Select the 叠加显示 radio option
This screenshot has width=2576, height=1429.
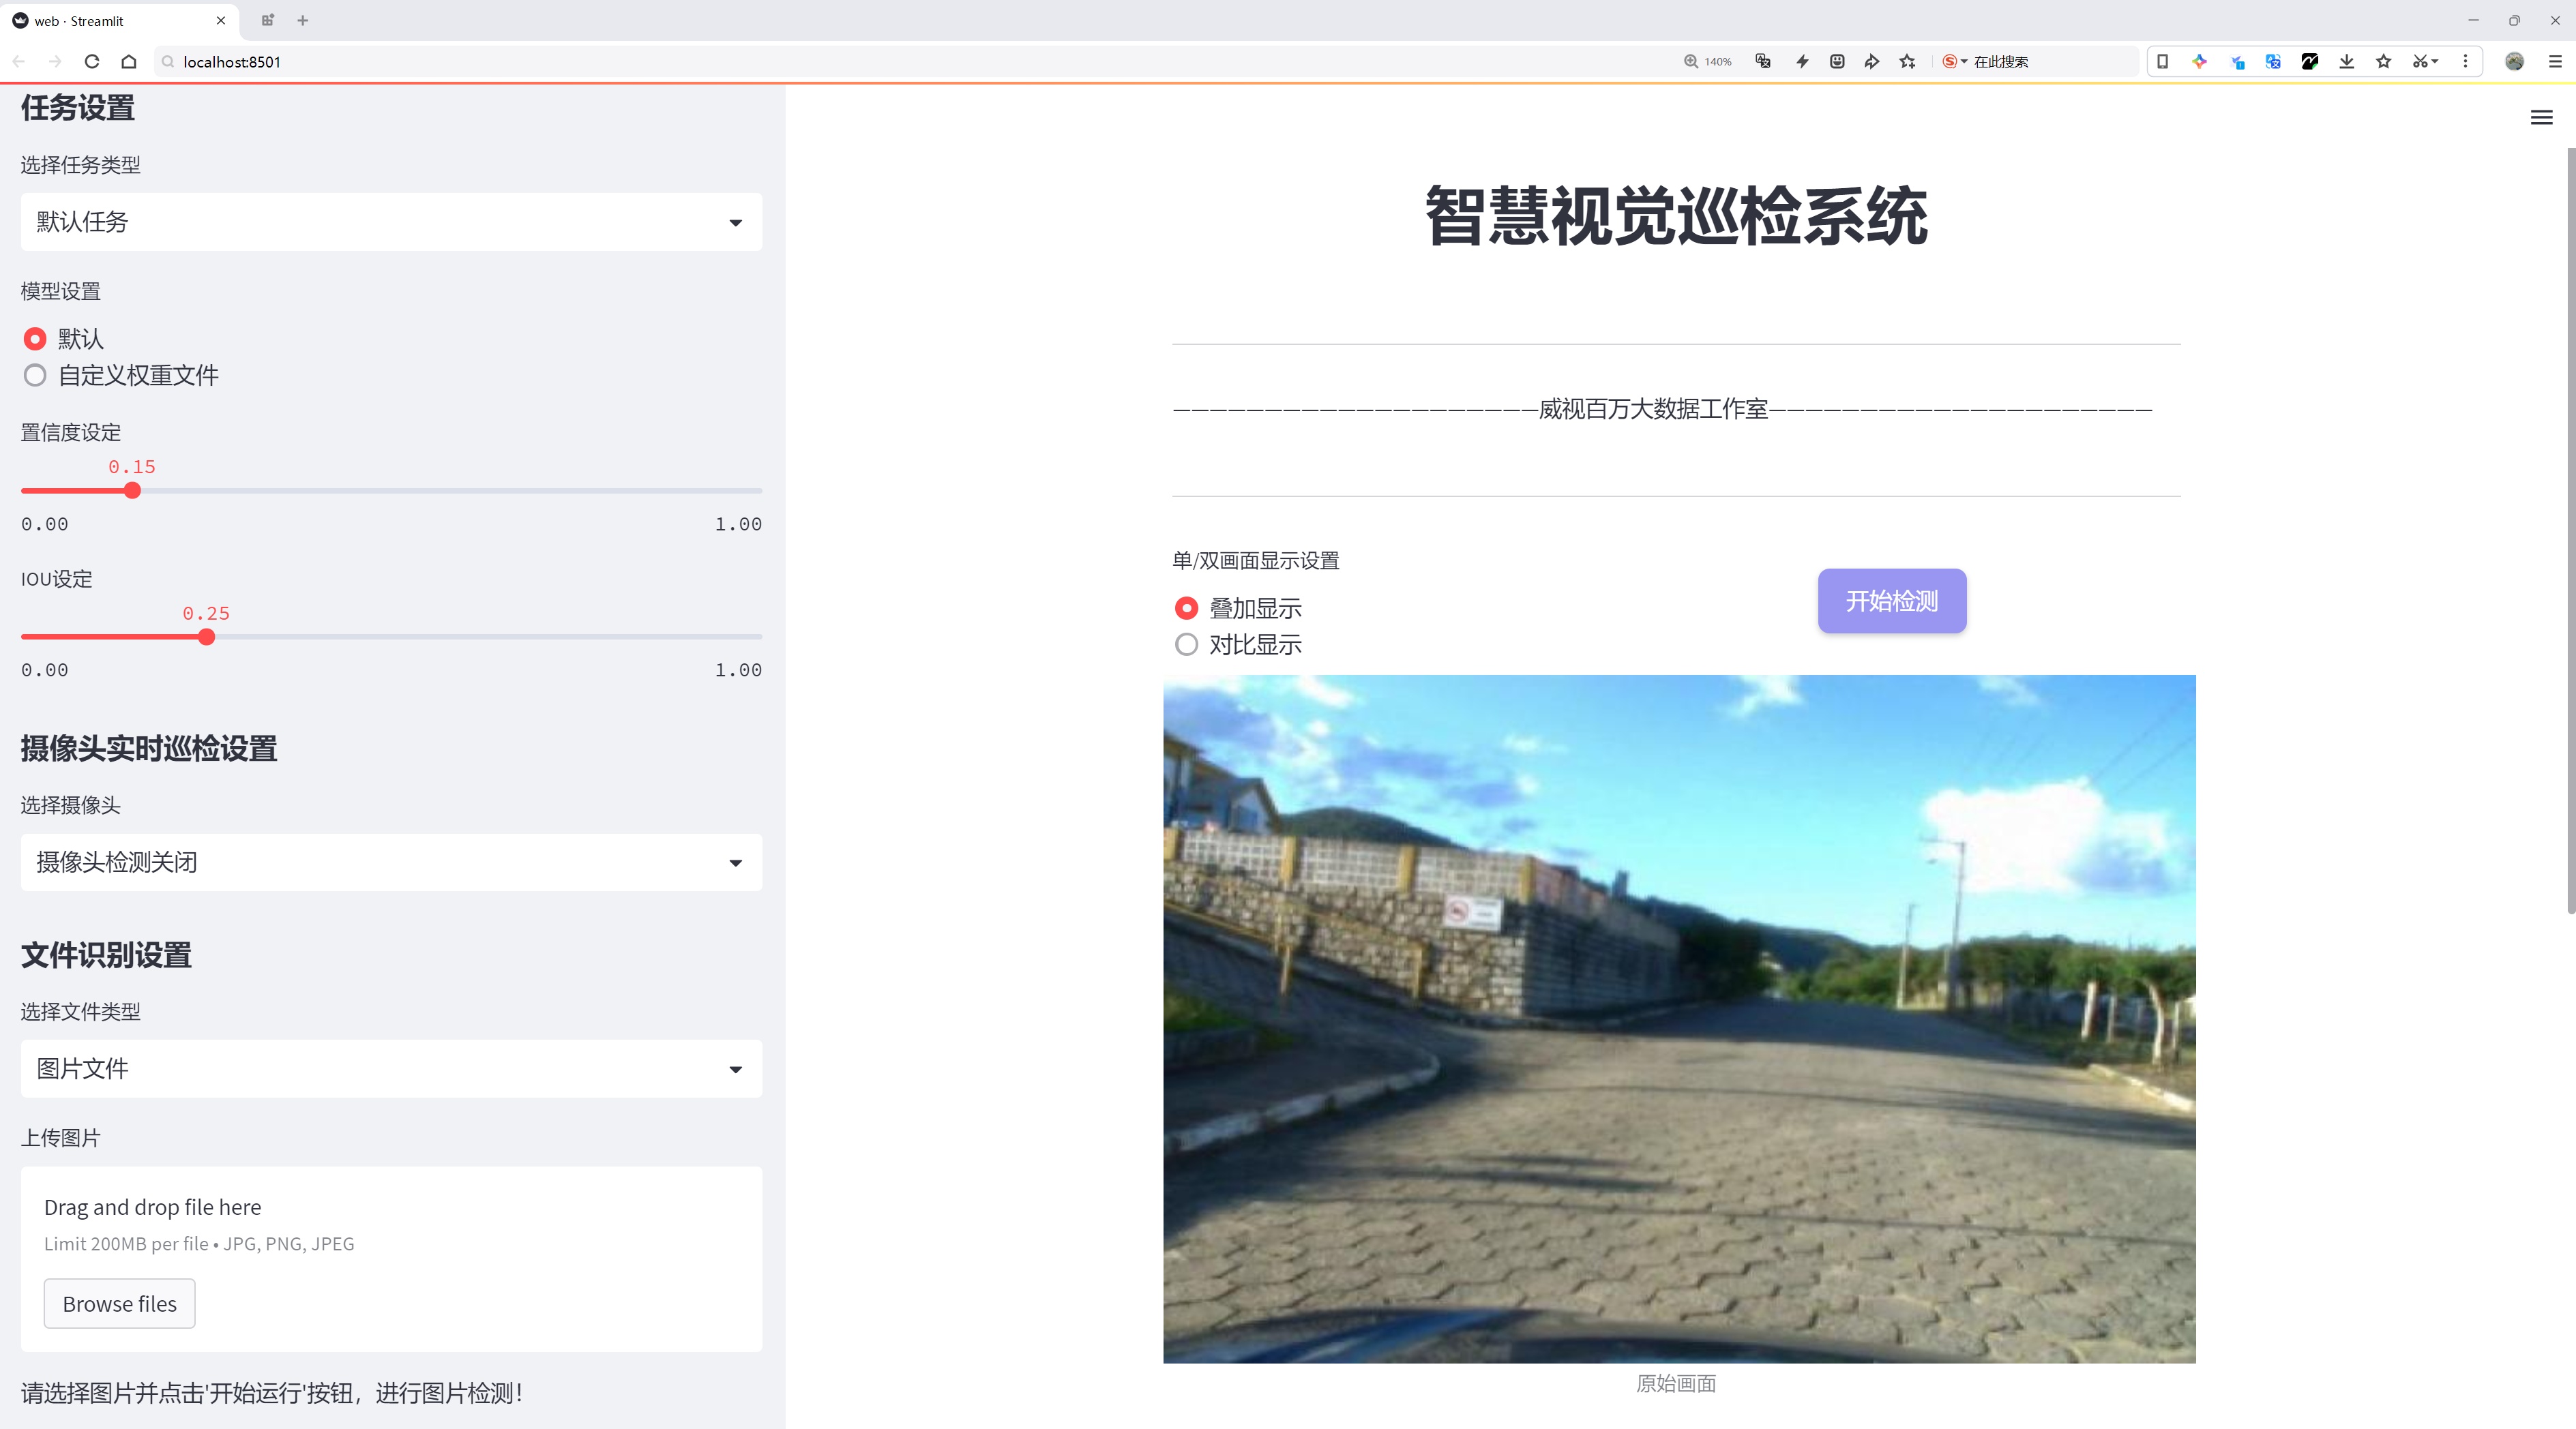click(1186, 609)
